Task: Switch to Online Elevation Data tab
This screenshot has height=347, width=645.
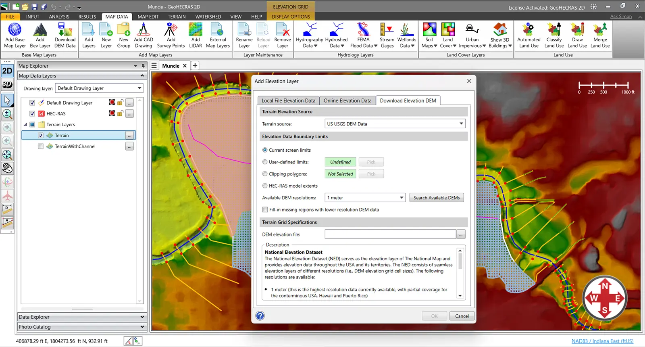Action: [x=347, y=100]
